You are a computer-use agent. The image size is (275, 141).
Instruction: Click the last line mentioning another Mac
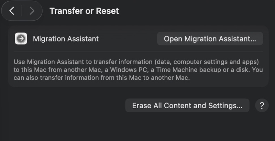click(x=101, y=78)
